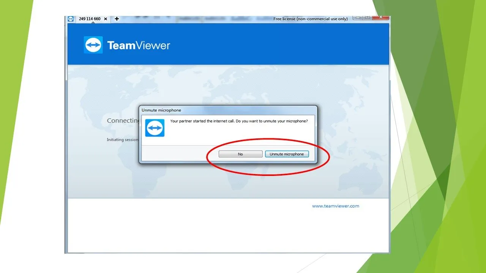The height and width of the screenshot is (273, 486).
Task: Click the 'Initiating session' status text
Action: [x=123, y=140]
